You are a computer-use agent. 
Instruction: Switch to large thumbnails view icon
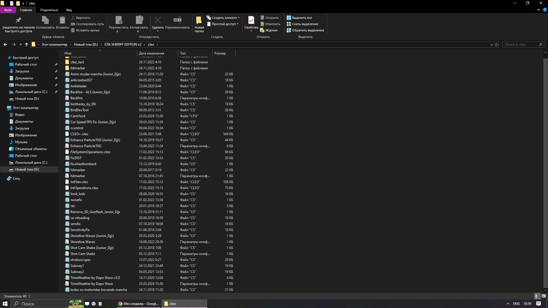544,296
